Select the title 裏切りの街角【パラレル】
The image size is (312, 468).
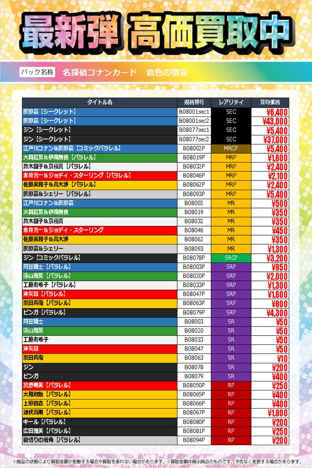pyautogui.click(x=52, y=440)
